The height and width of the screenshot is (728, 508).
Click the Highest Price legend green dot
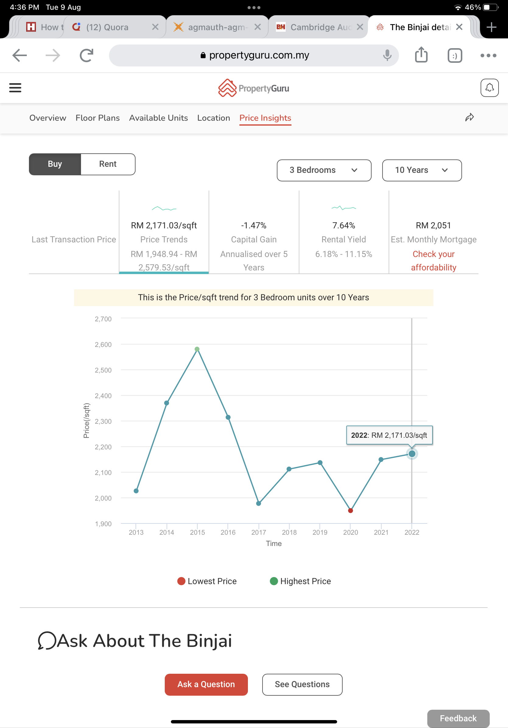(x=273, y=581)
